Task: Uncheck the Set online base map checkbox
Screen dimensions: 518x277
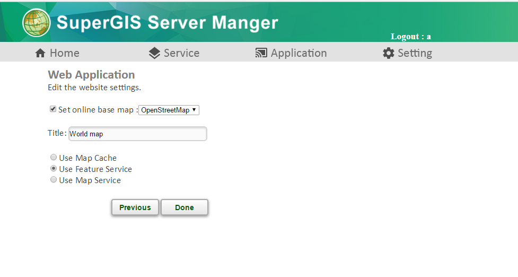Action: [53, 109]
